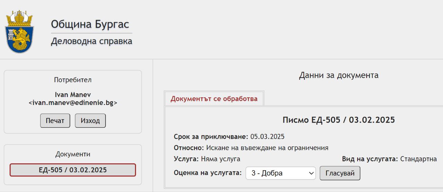Open the Оценка на услугата dropdown
443x192 pixels.
[281, 173]
